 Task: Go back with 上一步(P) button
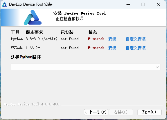(x=96, y=112)
